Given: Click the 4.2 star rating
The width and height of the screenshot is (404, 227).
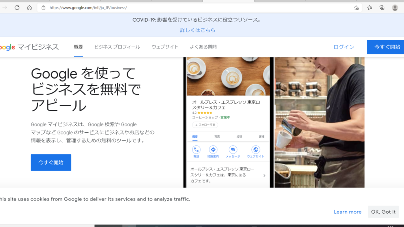Looking at the screenshot, I should point(202,113).
